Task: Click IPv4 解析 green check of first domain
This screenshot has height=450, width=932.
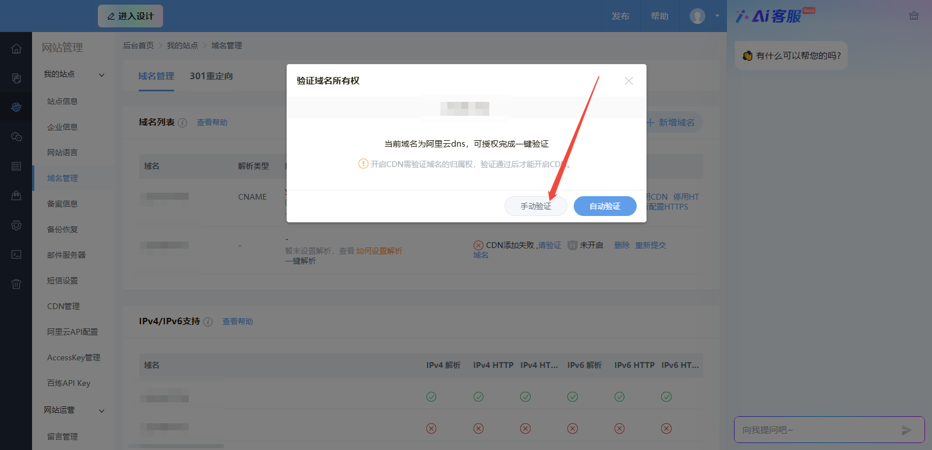Action: [431, 396]
